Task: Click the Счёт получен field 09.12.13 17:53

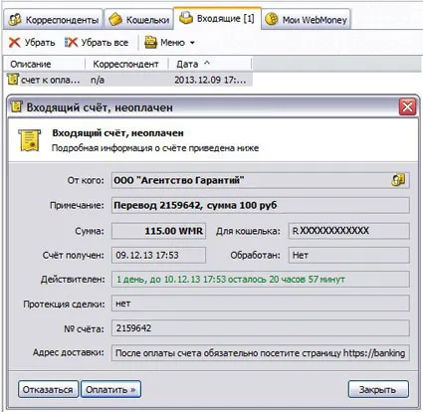Action: point(158,255)
